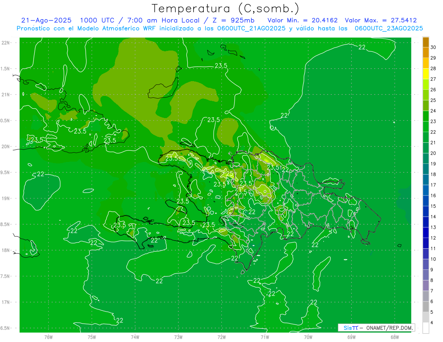Image resolution: width=443 pixels, height=342 pixels.
Task: Click the '22N' latitude axis label
Action: click(6, 42)
